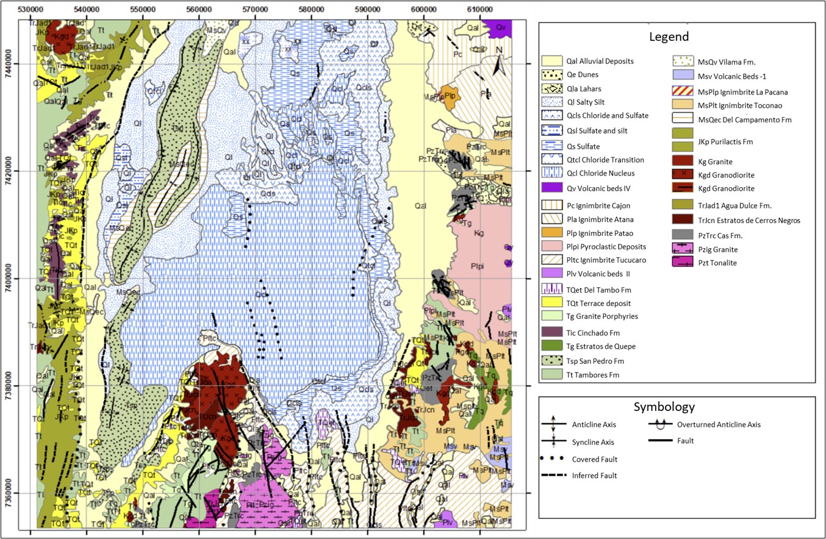Click the 7360000 northing axis label
The height and width of the screenshot is (539, 826).
pos(8,493)
